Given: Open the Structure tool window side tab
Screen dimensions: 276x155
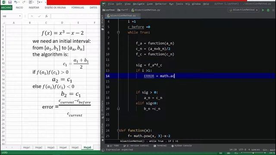Looking at the screenshot, I should pyautogui.click(x=103, y=109).
